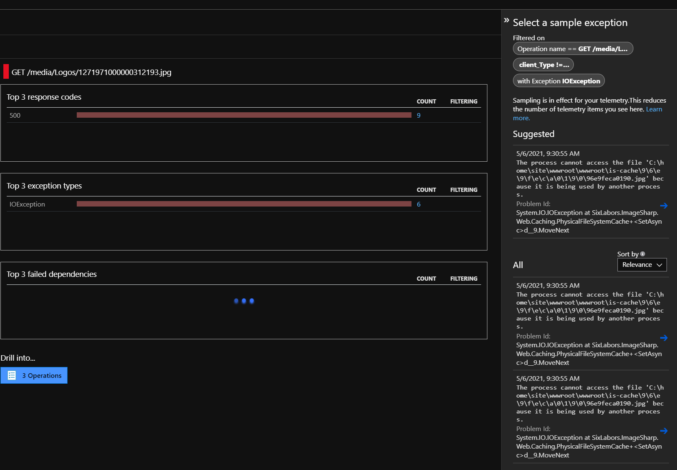Toggle the with Exception IOException filter pill
This screenshot has width=677, height=470.
click(x=559, y=80)
